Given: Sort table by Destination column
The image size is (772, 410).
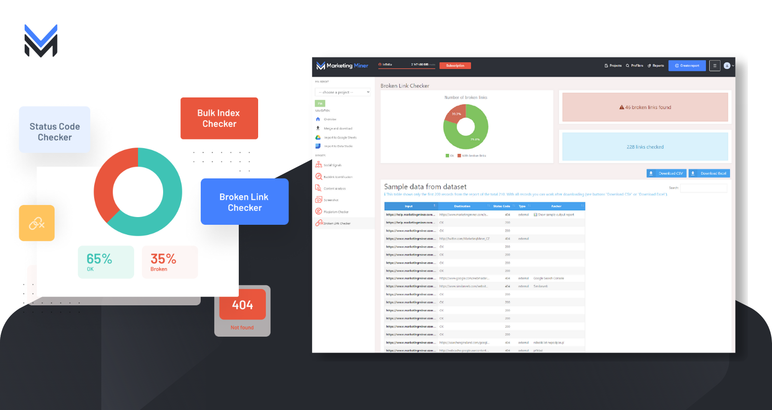Looking at the screenshot, I should [x=464, y=206].
